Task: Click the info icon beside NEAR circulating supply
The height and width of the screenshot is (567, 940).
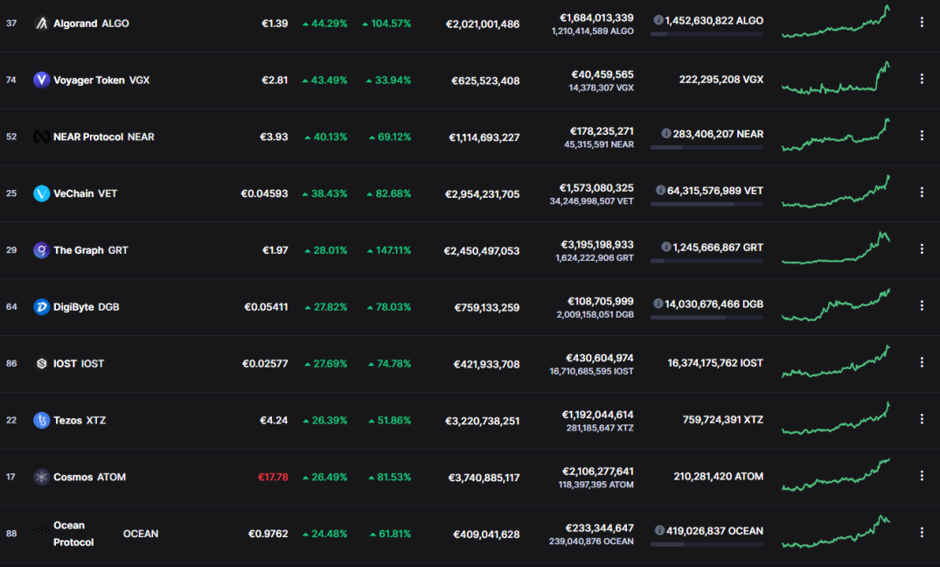Action: click(x=666, y=134)
